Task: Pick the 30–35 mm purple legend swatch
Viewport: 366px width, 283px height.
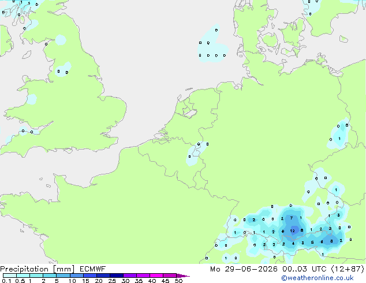Action: click(129, 275)
